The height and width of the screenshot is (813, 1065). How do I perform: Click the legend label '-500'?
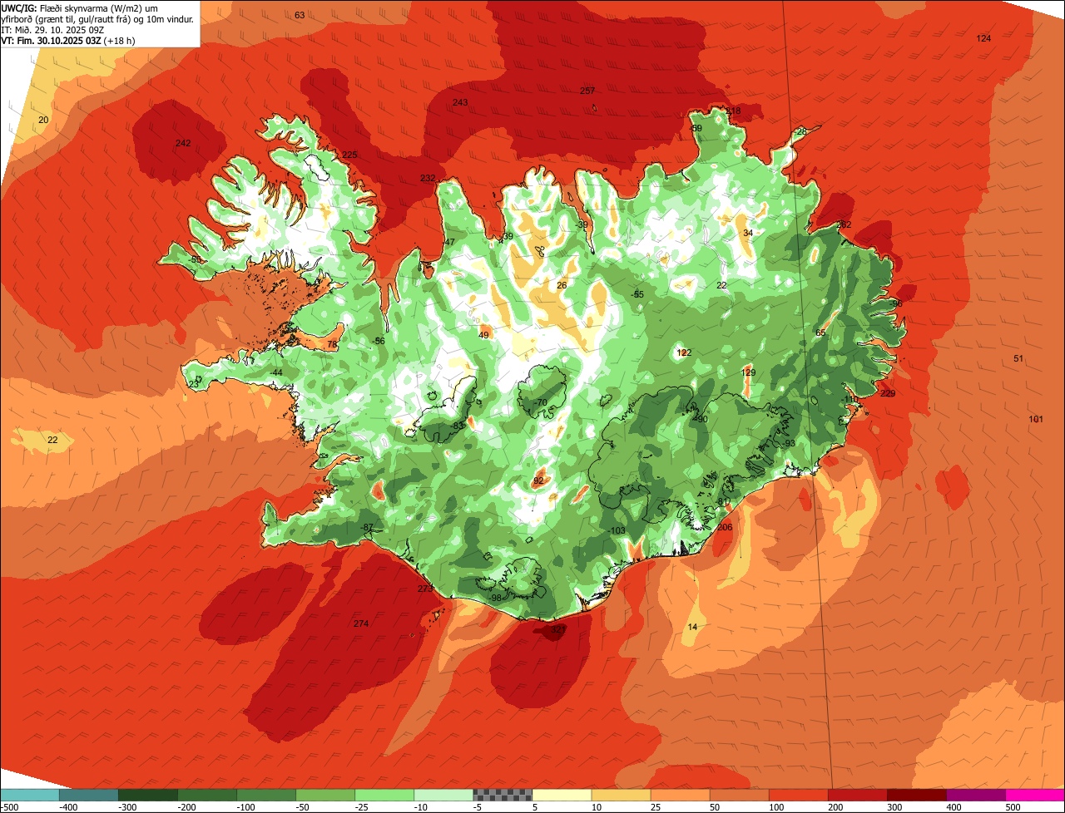click(x=9, y=807)
